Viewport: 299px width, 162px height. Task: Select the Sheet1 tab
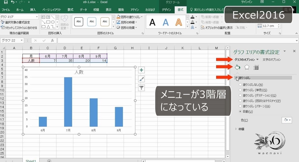pos(31,161)
